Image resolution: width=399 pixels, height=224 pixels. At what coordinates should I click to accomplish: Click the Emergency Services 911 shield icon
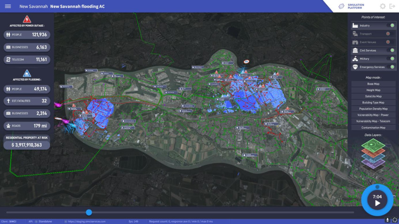point(355,67)
